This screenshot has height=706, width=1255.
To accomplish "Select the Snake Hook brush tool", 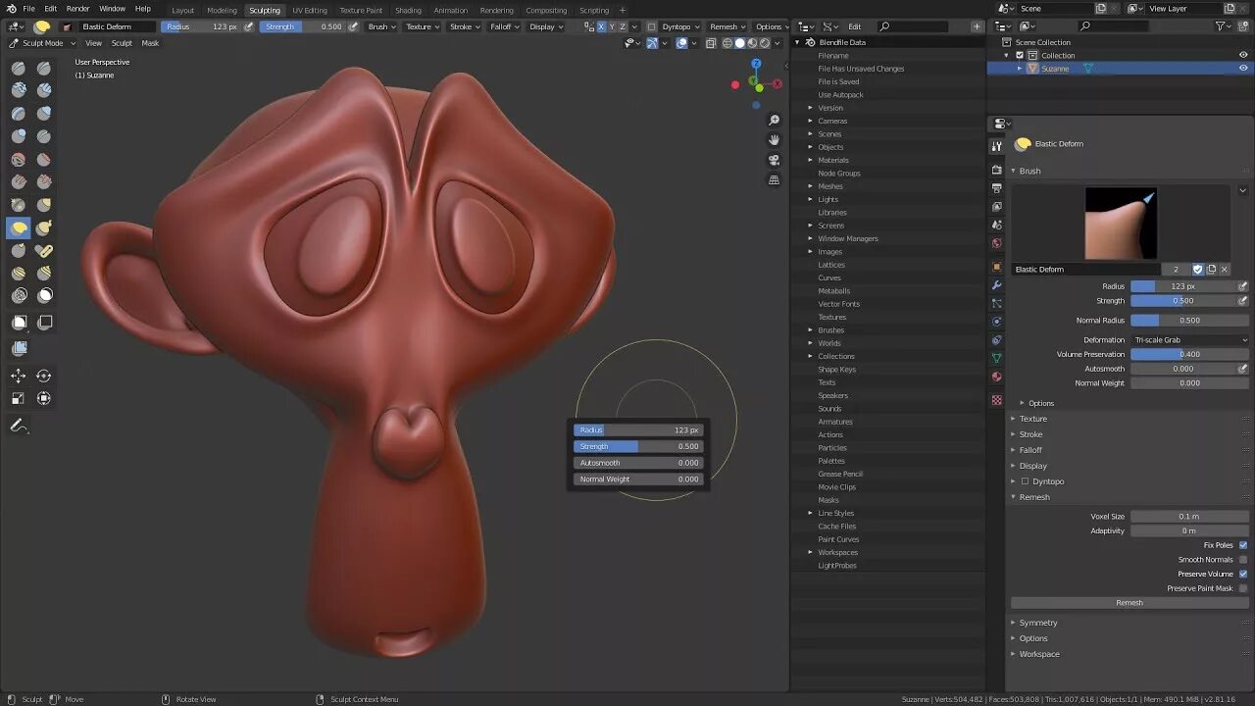I will click(44, 227).
